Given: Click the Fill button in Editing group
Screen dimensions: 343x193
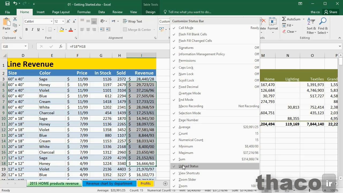Looking at the screenshot, I should point(288,25).
